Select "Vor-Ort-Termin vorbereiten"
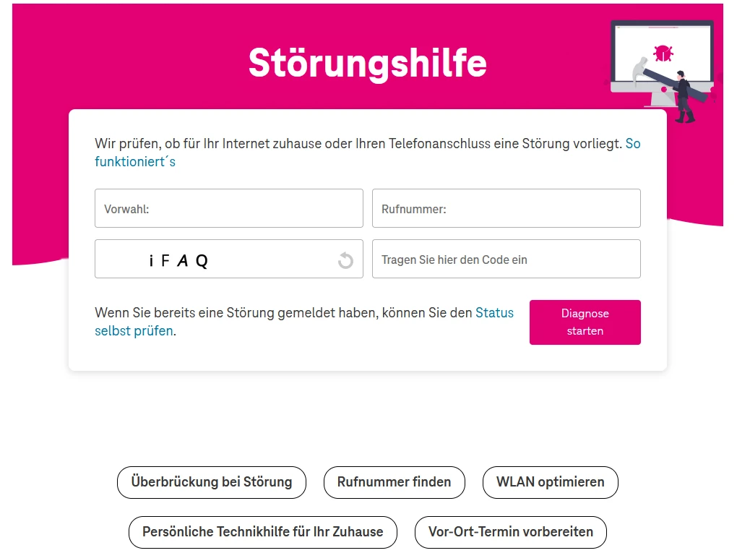Screen dimensions: 737x553 click(510, 531)
